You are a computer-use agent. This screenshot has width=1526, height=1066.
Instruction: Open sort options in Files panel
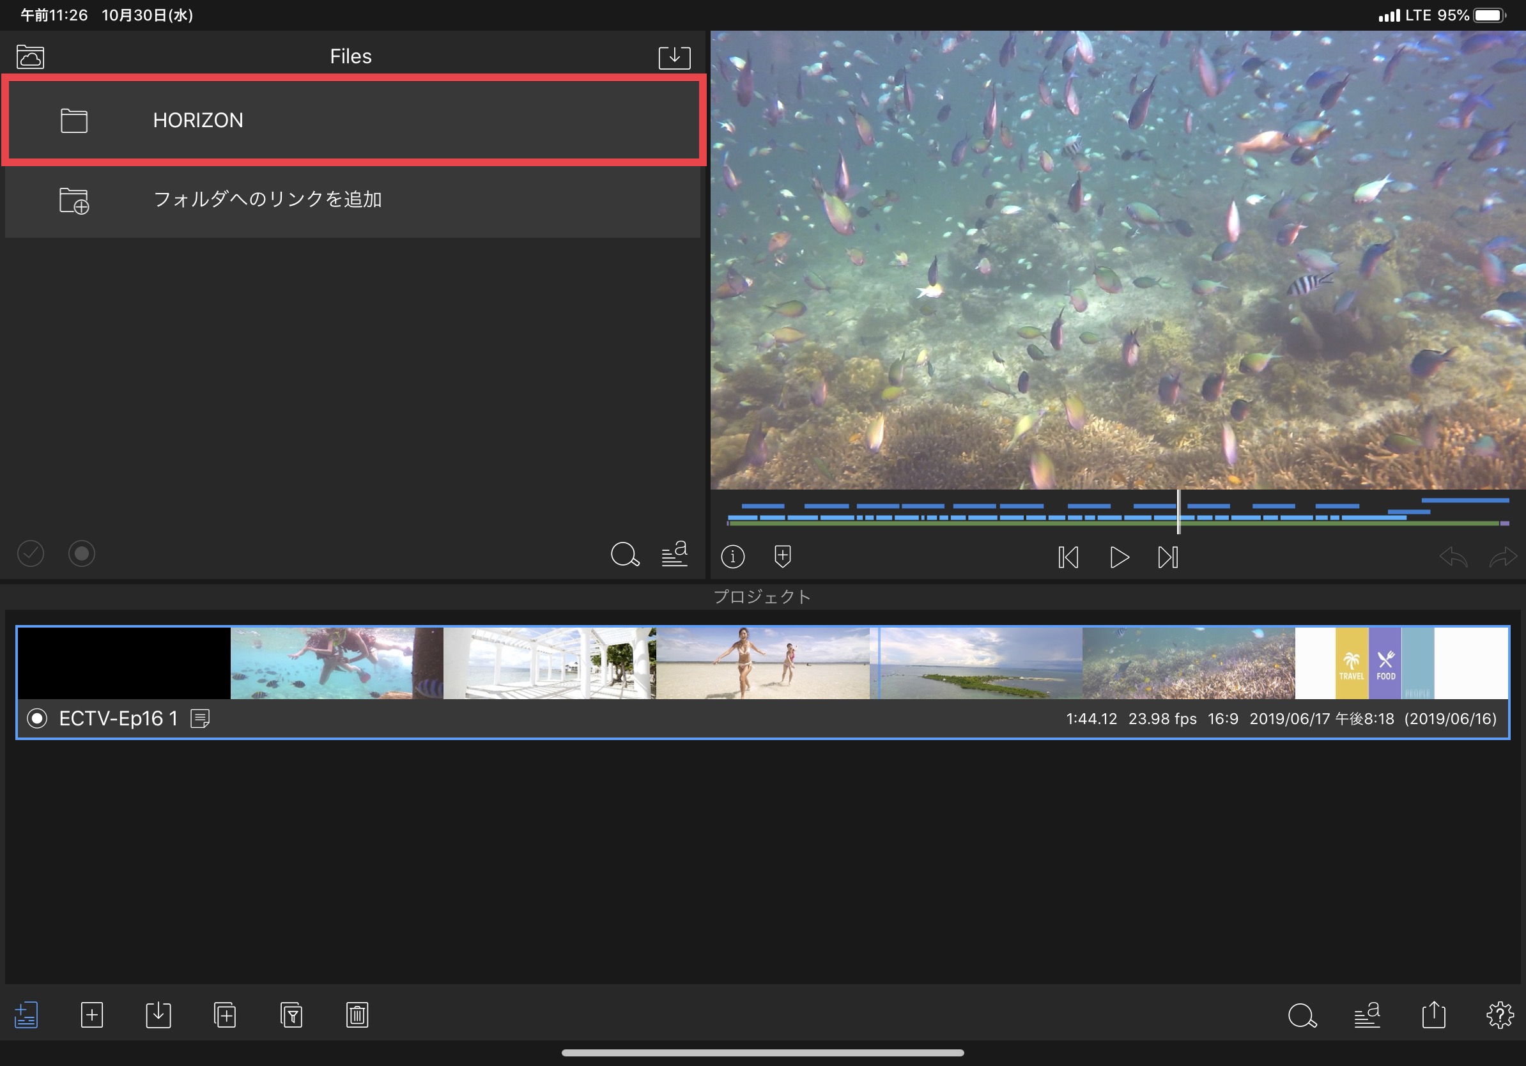[x=675, y=553]
